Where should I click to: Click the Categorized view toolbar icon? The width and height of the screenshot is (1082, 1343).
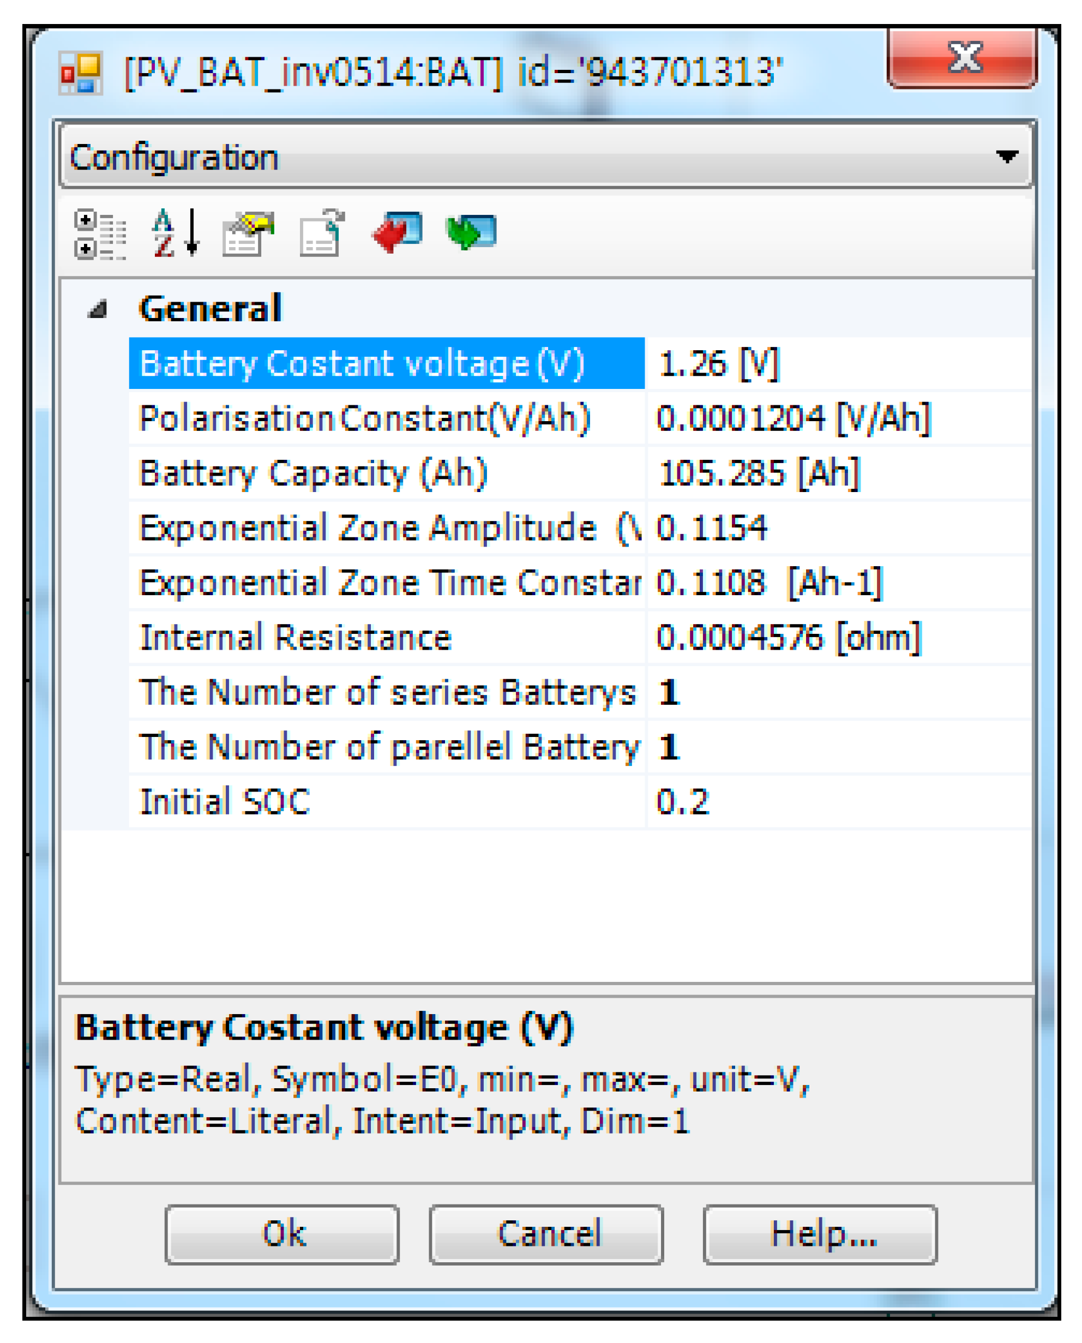pyautogui.click(x=100, y=235)
